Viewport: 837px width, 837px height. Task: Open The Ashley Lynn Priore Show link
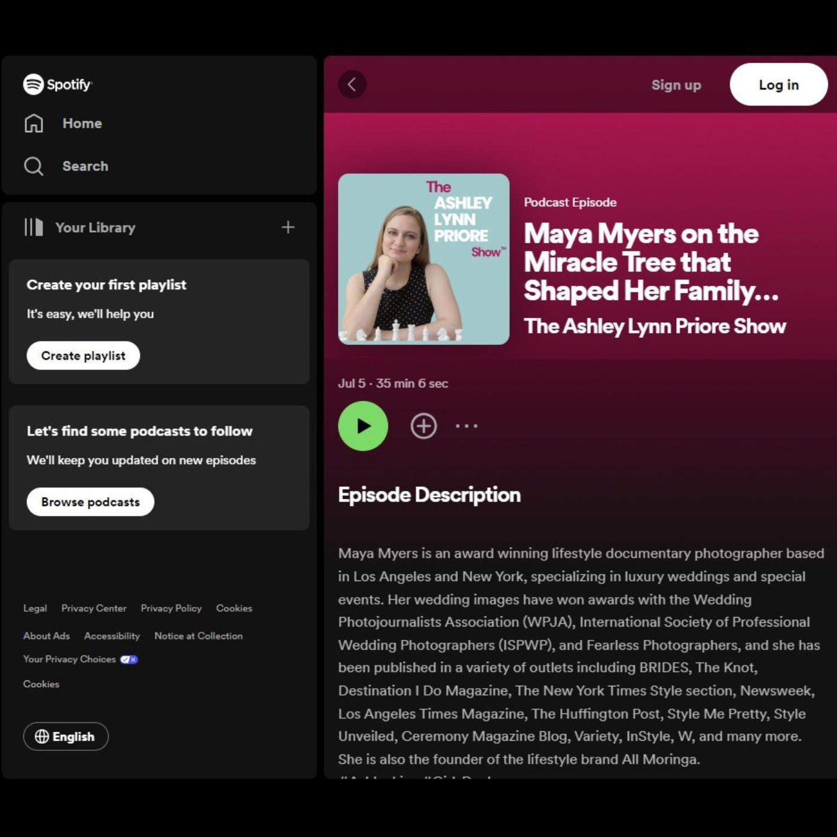[x=655, y=326]
